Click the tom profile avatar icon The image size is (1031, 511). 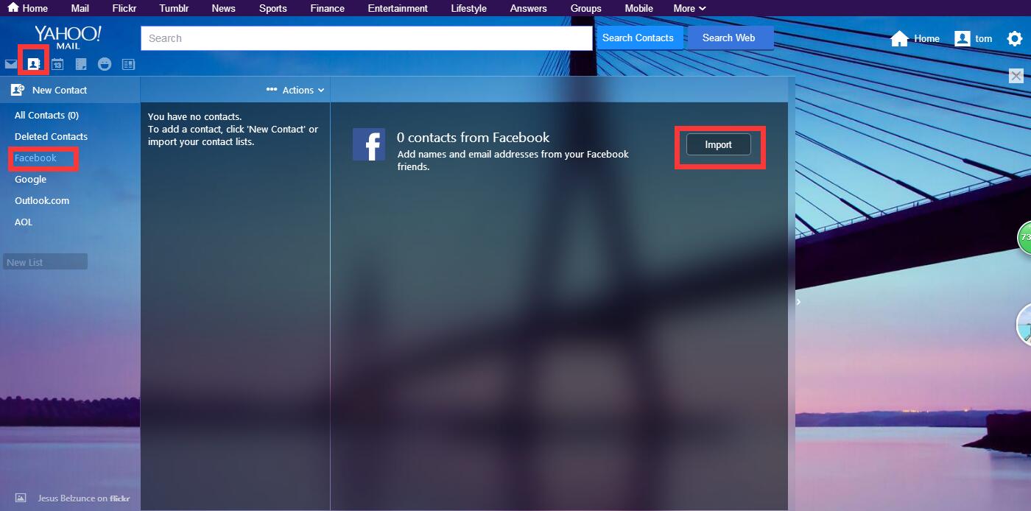click(962, 38)
